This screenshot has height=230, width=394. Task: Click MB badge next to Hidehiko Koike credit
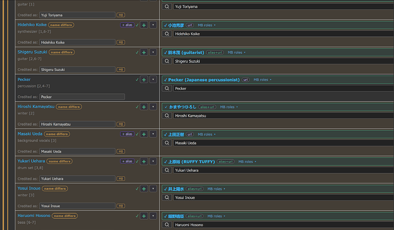121,42
